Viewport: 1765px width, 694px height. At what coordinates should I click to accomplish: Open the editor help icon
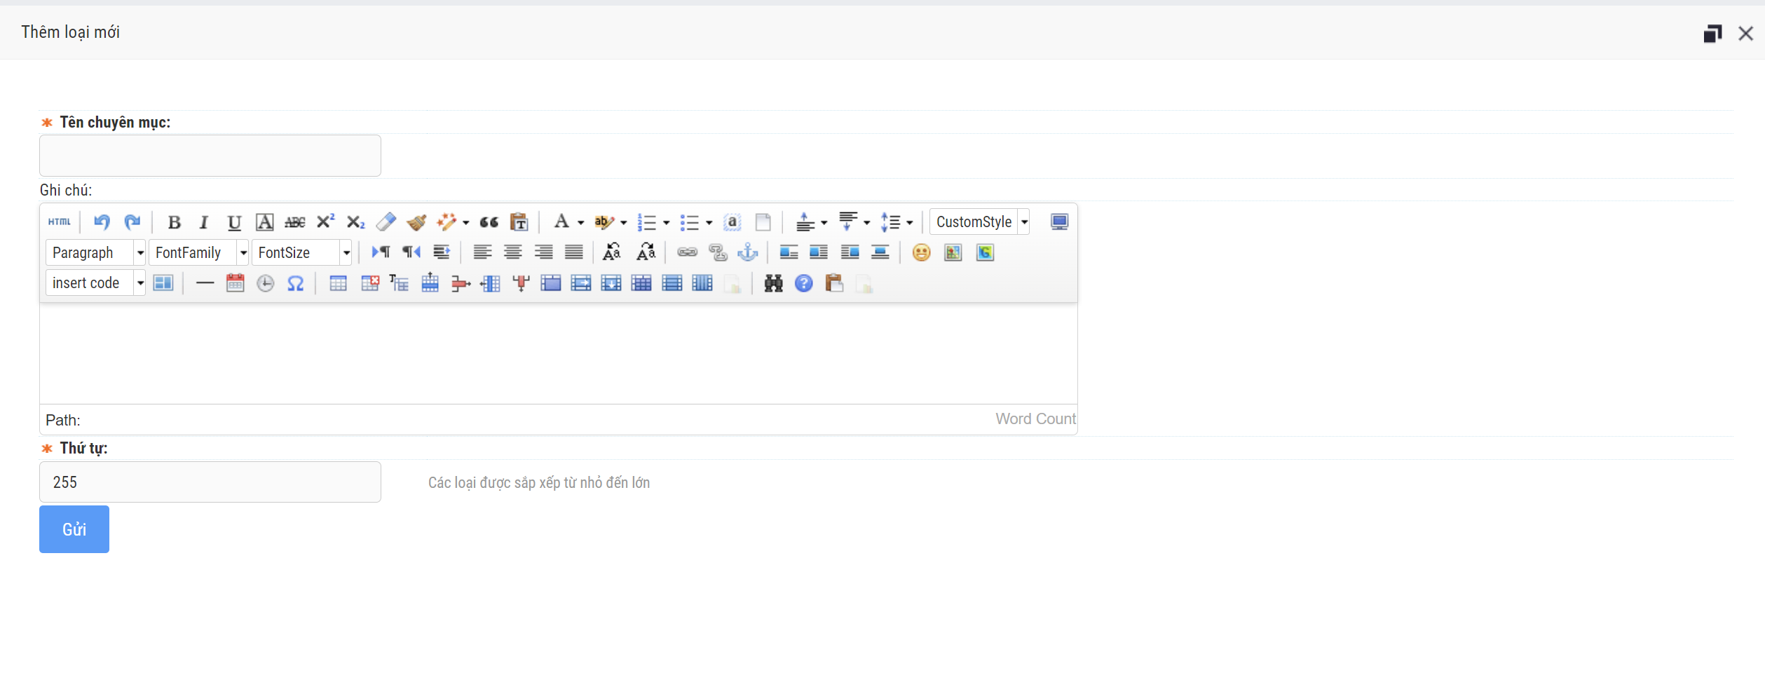tap(804, 283)
